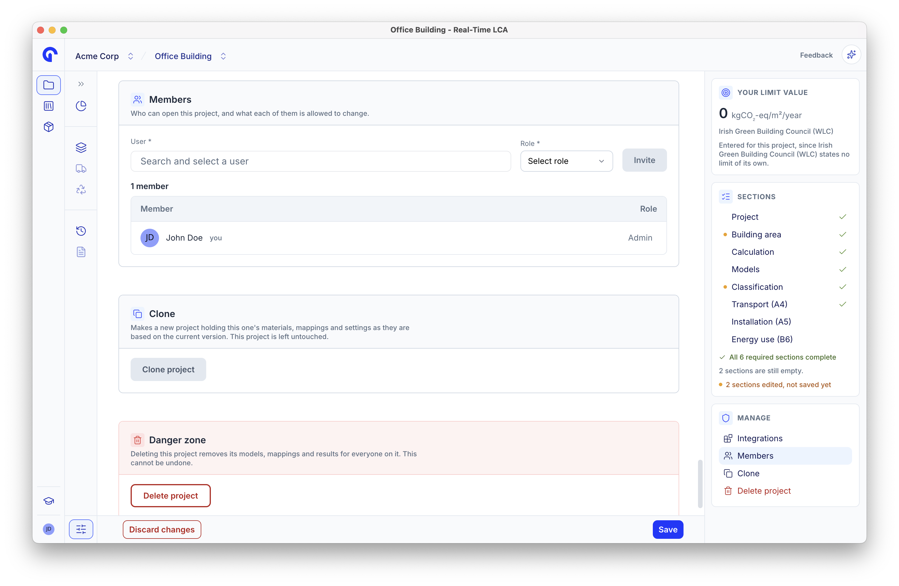Click the Feedback link
The width and height of the screenshot is (899, 586).
[816, 55]
